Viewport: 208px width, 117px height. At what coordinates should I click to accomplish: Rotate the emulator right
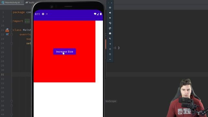(110, 28)
